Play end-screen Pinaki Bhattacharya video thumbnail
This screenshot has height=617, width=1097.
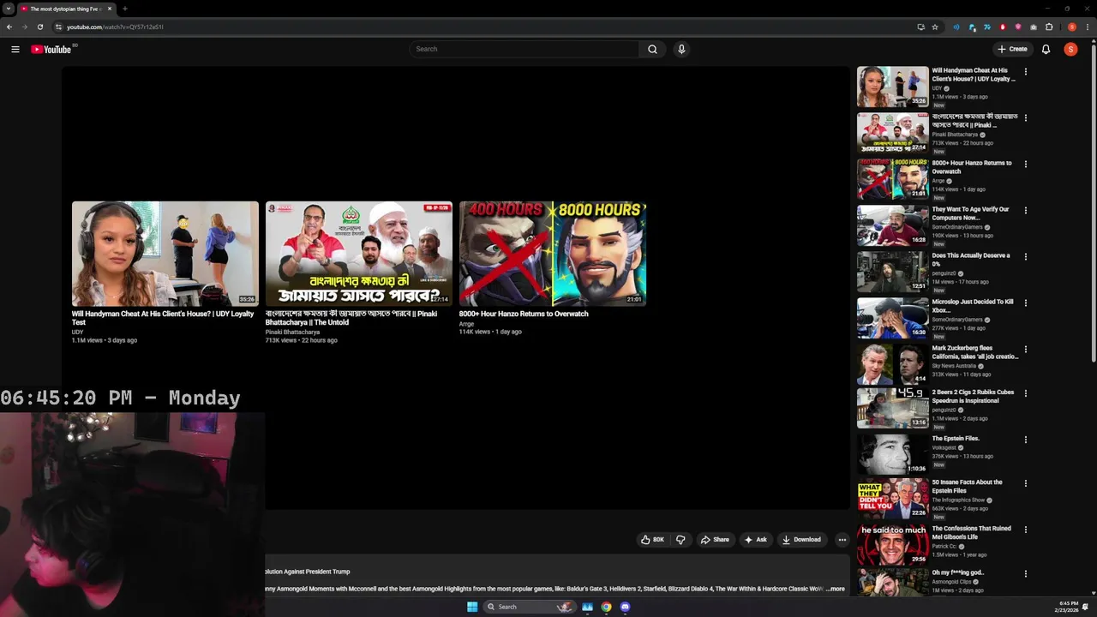click(359, 254)
